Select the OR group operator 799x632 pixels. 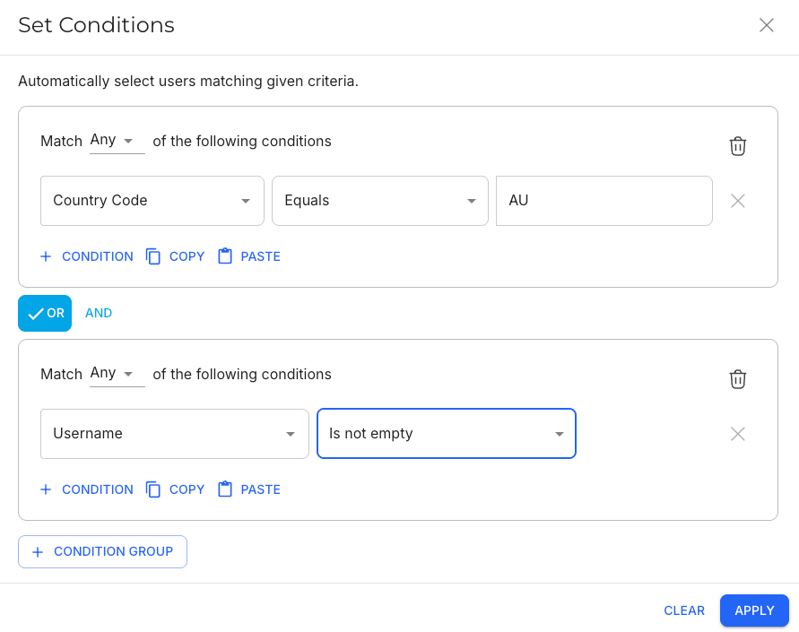point(45,314)
